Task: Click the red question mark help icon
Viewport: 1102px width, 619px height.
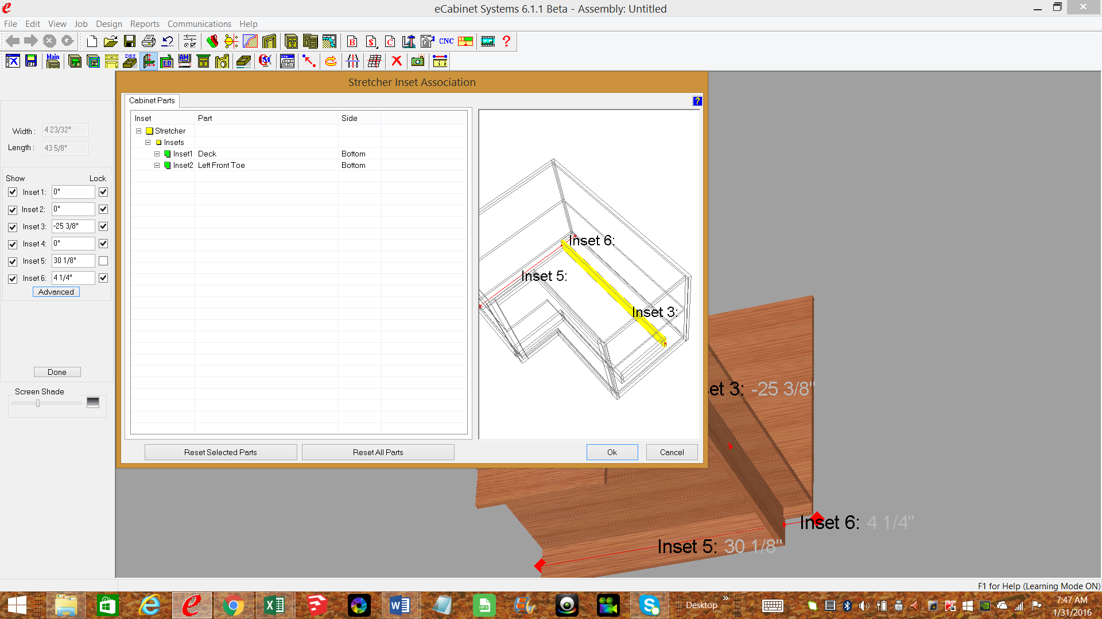Action: (506, 41)
